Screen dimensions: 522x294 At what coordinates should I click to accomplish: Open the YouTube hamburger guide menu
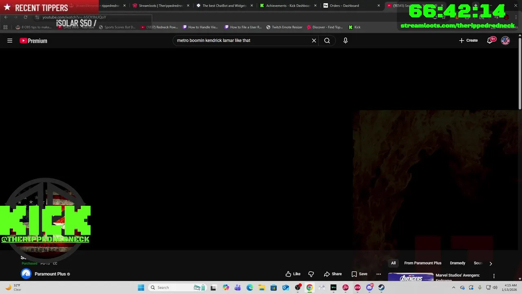click(x=10, y=40)
